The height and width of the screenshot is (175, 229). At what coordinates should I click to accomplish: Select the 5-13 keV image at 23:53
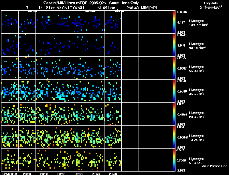tap(96, 160)
